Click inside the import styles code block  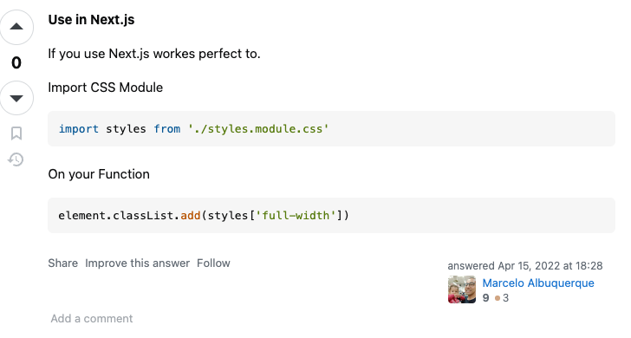pyautogui.click(x=331, y=129)
